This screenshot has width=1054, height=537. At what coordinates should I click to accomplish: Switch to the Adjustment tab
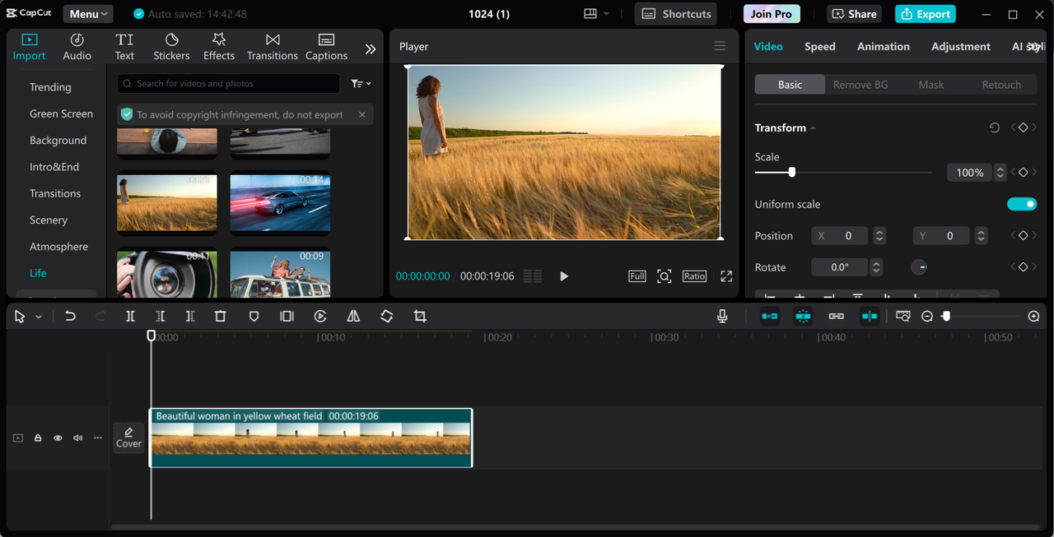(961, 46)
